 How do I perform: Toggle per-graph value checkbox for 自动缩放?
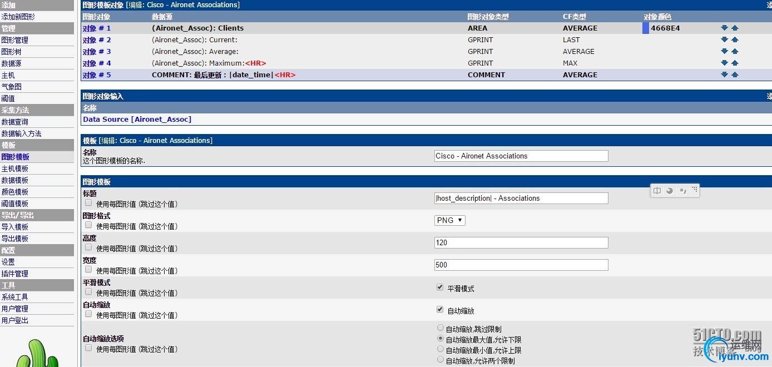coord(88,314)
